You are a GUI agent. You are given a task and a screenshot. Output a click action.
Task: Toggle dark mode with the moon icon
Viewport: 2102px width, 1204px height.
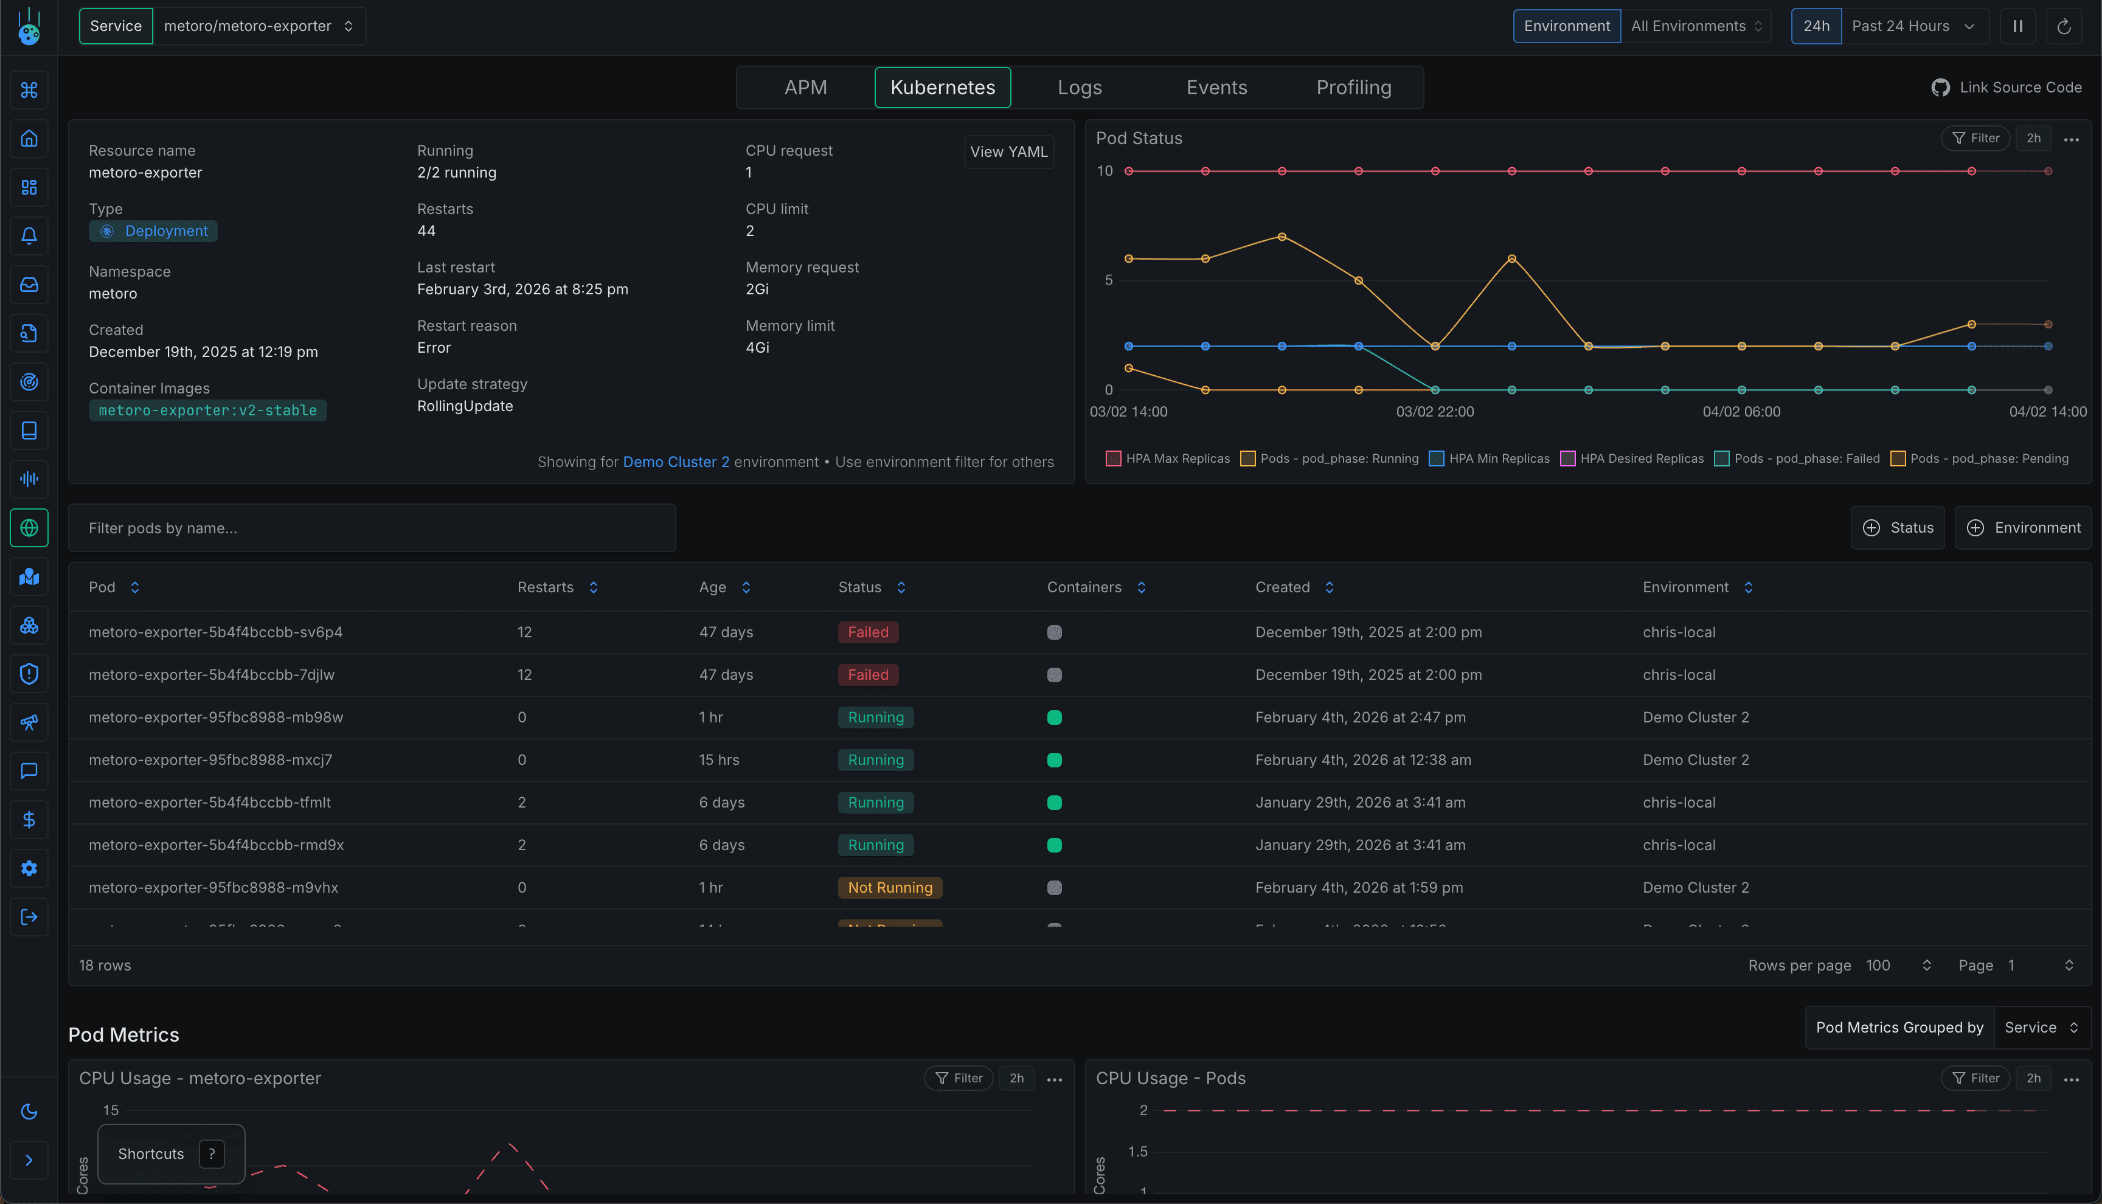[29, 1112]
